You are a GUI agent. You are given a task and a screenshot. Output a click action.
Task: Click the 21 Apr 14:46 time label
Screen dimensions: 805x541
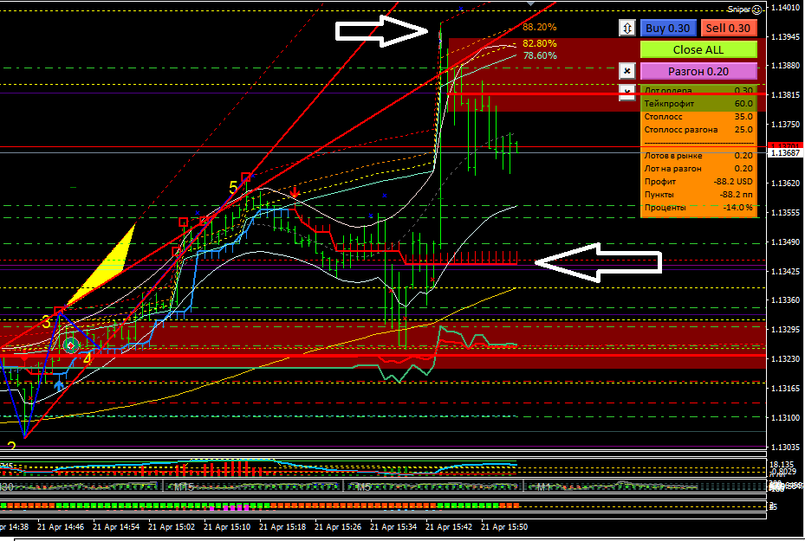(x=61, y=526)
